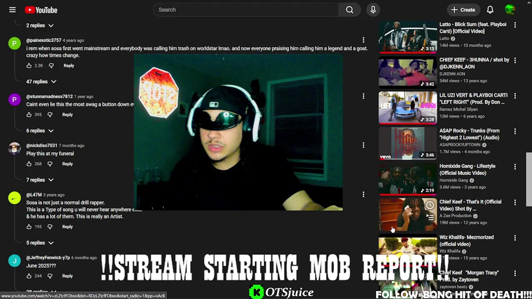Expand the '5 replies' thread

point(40,243)
